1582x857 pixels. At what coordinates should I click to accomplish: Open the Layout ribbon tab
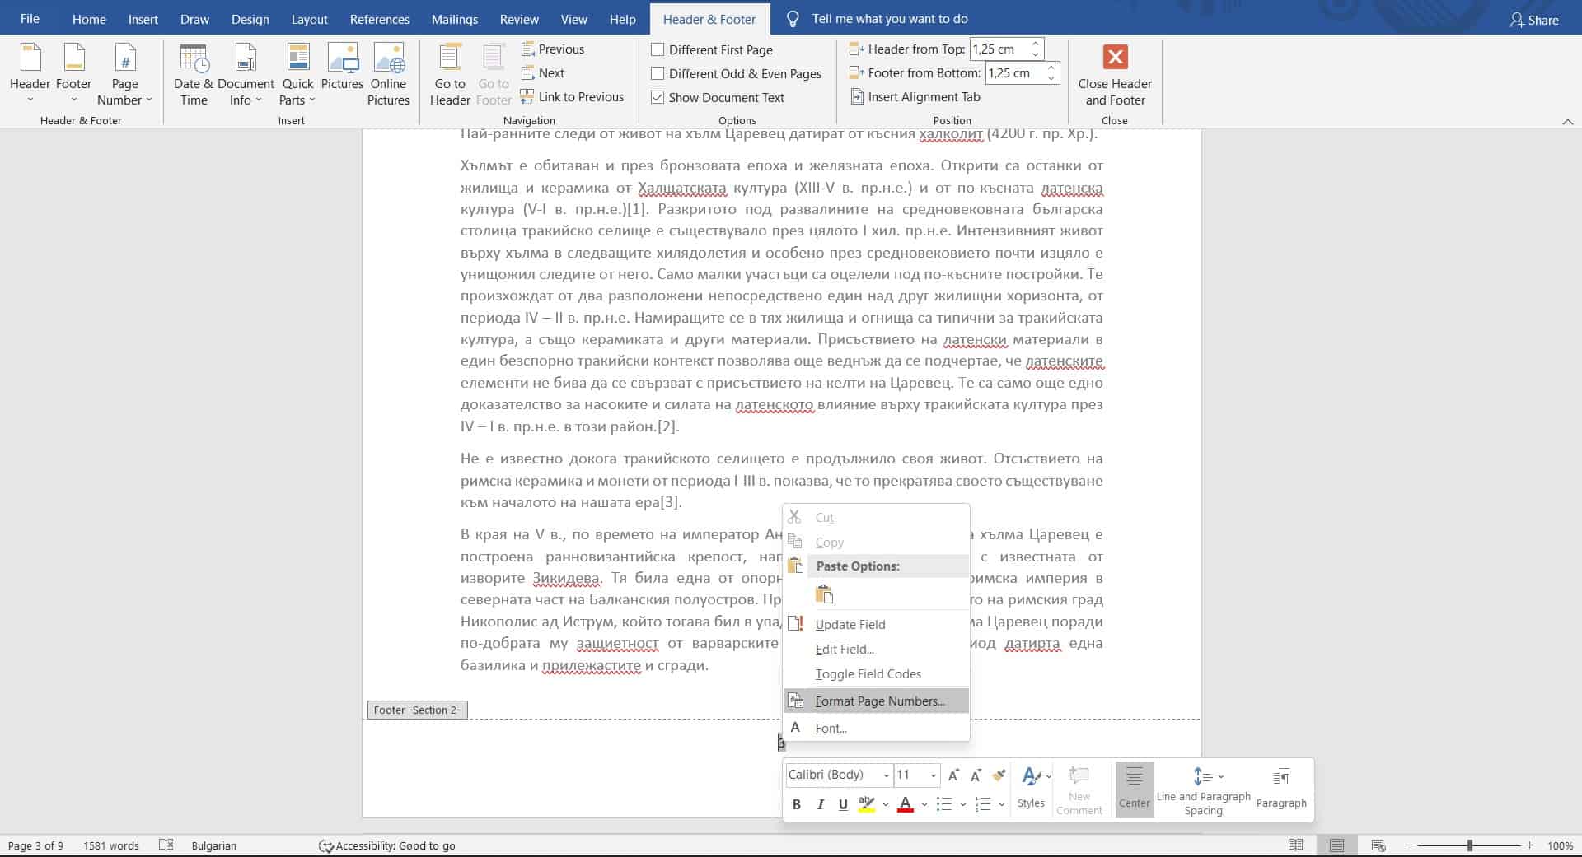click(309, 19)
